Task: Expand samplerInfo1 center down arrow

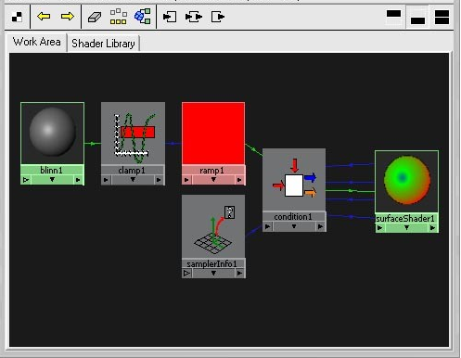Action: pyautogui.click(x=213, y=273)
